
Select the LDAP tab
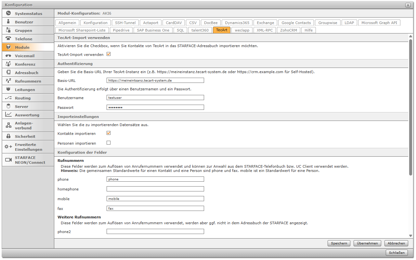(x=349, y=23)
